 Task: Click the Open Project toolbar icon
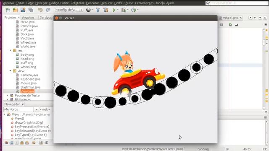23,10
